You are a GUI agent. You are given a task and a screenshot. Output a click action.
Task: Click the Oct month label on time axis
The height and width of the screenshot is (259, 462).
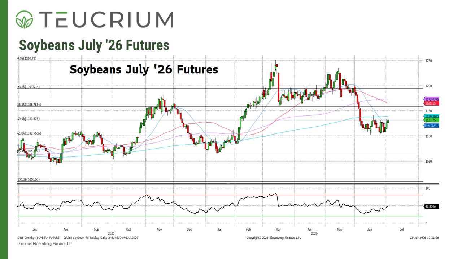[x=129, y=229]
